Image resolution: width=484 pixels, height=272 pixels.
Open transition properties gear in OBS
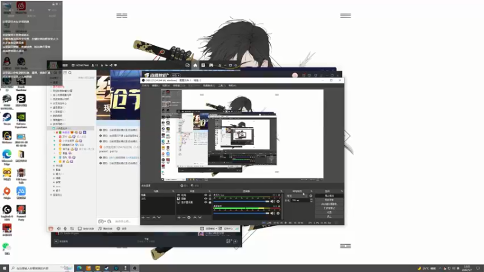click(311, 196)
